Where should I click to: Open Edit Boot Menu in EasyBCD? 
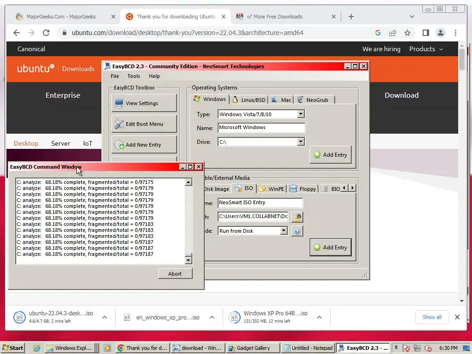(144, 124)
